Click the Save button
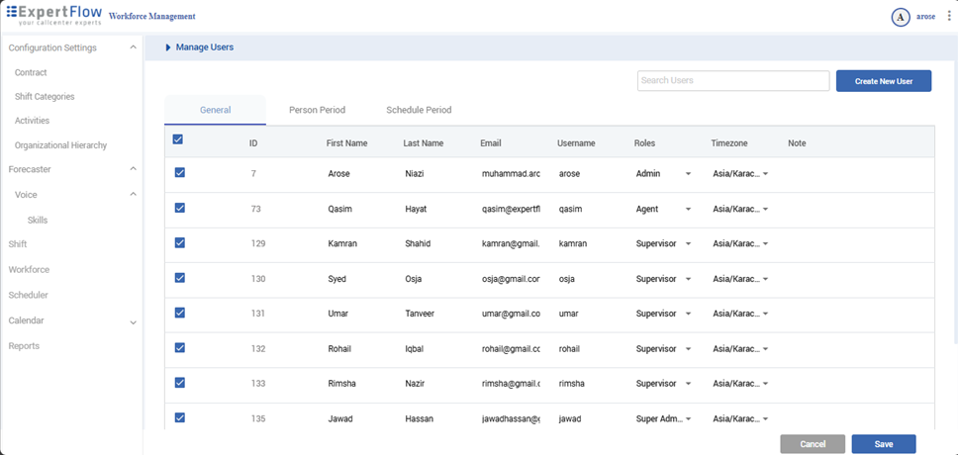The height and width of the screenshot is (455, 958). click(x=883, y=444)
